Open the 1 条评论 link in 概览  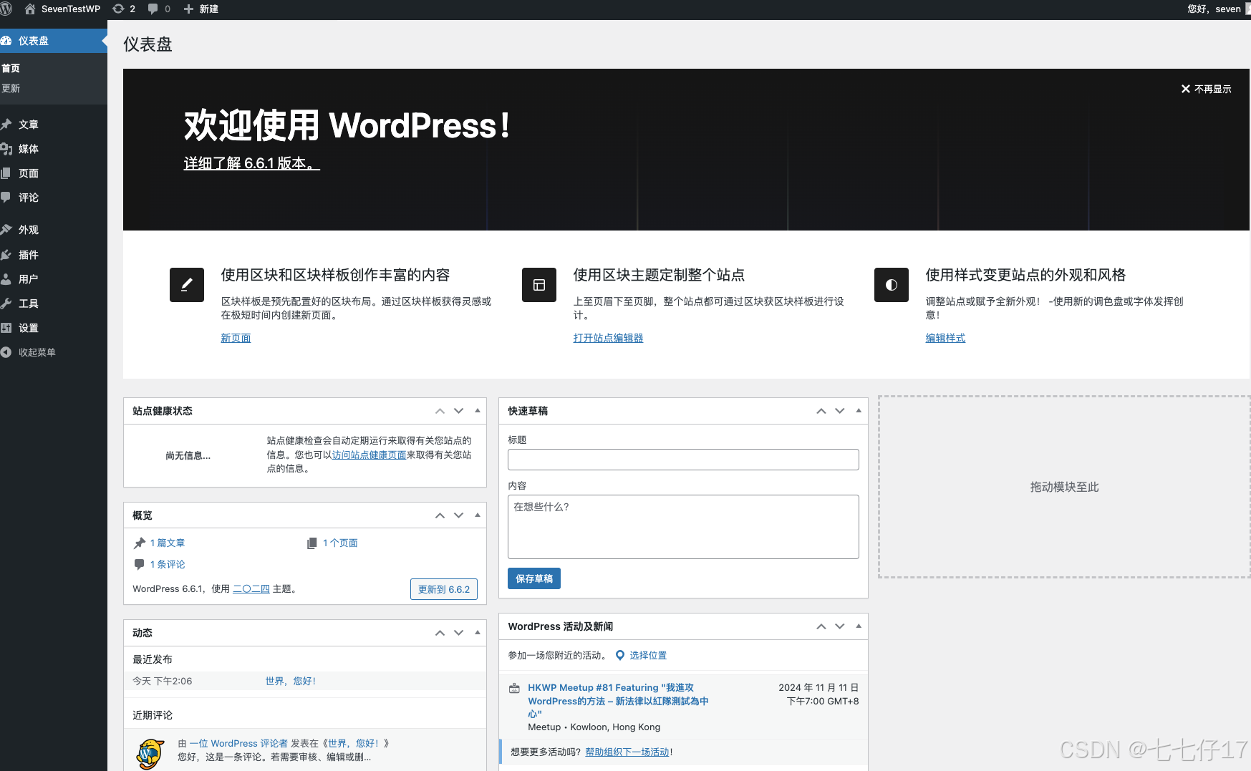[x=168, y=564]
